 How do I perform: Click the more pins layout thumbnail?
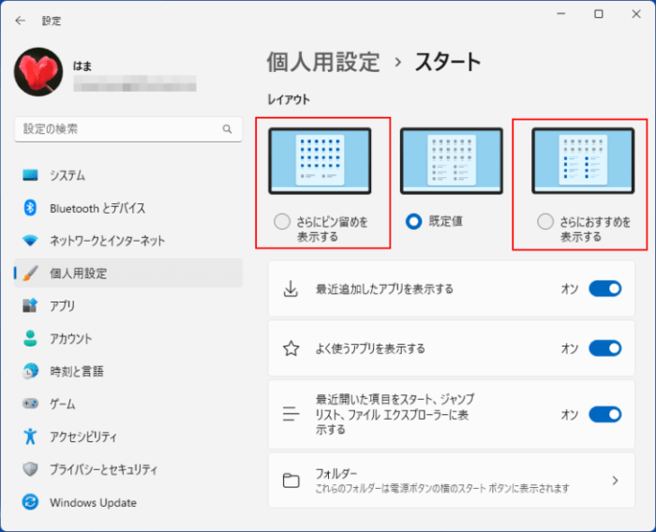320,161
